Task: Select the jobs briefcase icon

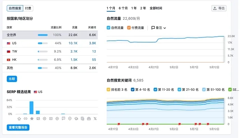Action: point(89,119)
